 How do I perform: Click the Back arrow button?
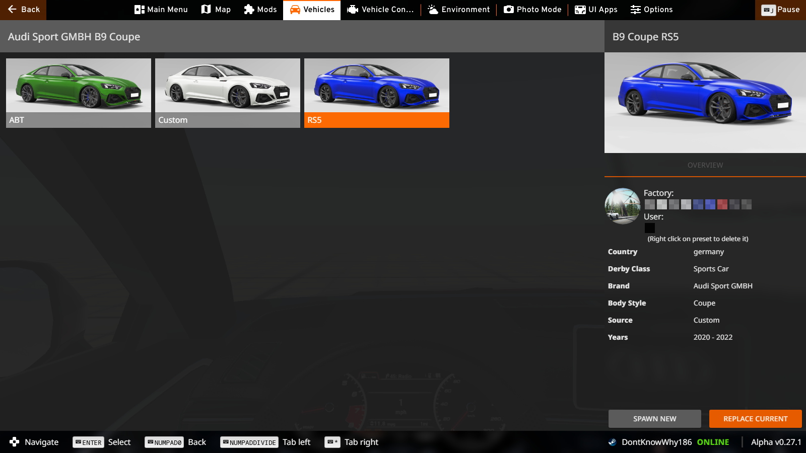23,10
